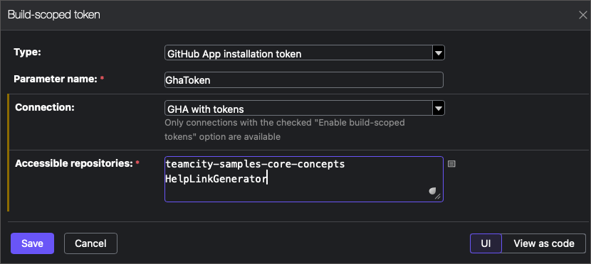This screenshot has height=264, width=591.
Task: Switch to View as code mode
Action: point(544,243)
